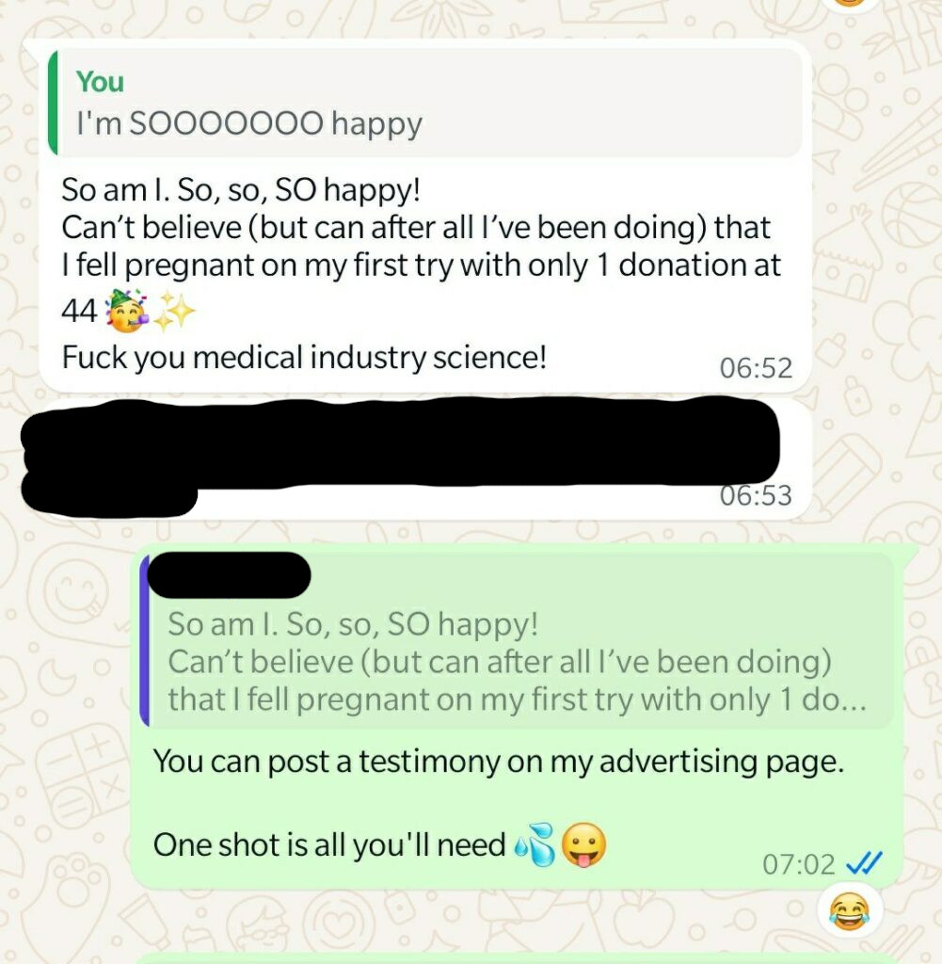
Task: Open quoted reply "I'm SOOOOOOO happy"
Action: pos(426,103)
